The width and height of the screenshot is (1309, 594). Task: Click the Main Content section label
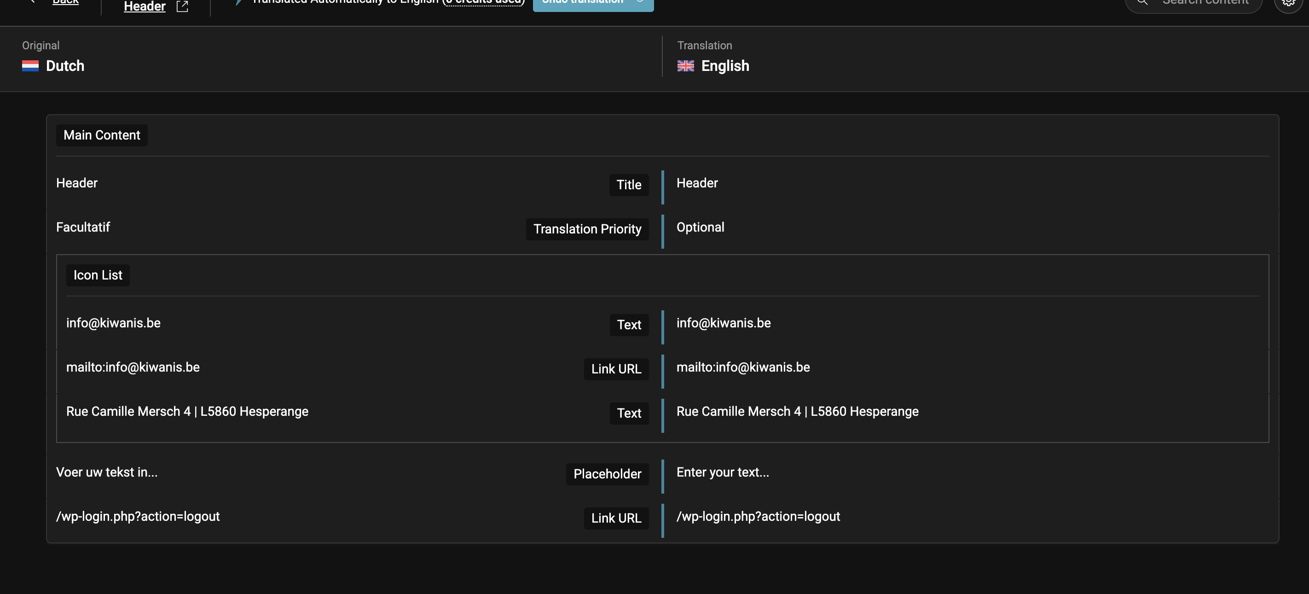pos(102,135)
